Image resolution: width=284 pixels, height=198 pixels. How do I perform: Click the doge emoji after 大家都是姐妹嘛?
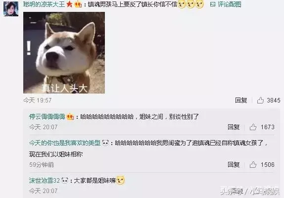click(120, 180)
